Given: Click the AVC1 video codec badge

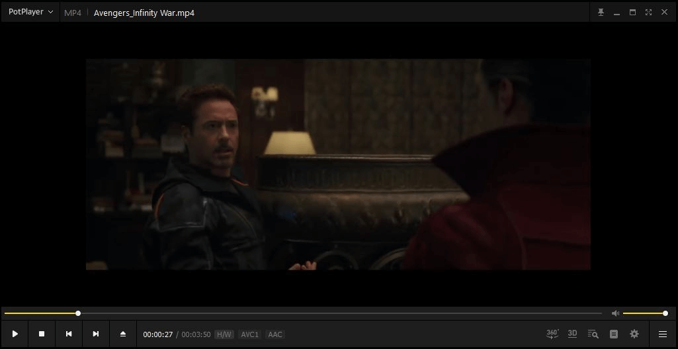Looking at the screenshot, I should click(249, 334).
